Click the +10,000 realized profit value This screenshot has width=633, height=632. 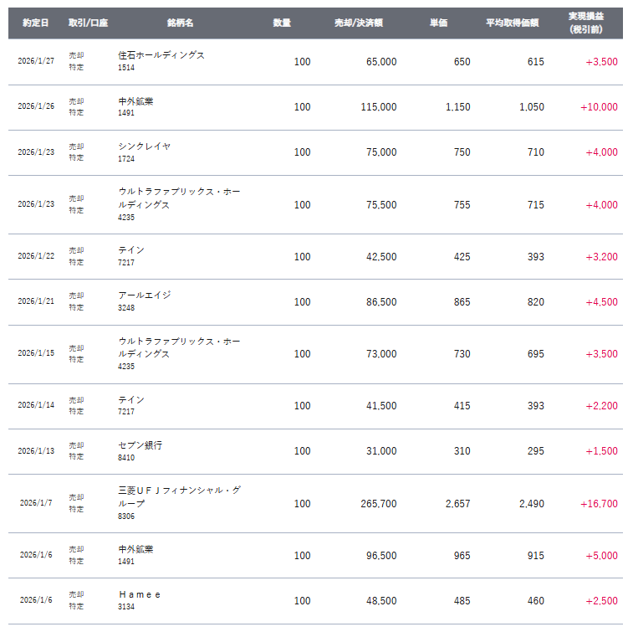coord(599,107)
